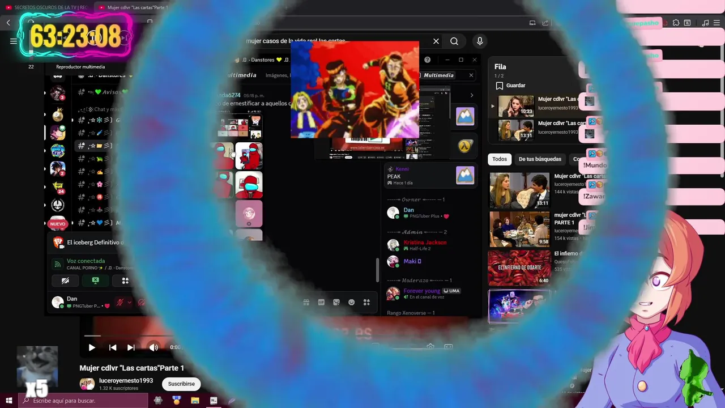The height and width of the screenshot is (408, 725).
Task: Open the El Infierno de Duarte video
Action: pos(519,268)
